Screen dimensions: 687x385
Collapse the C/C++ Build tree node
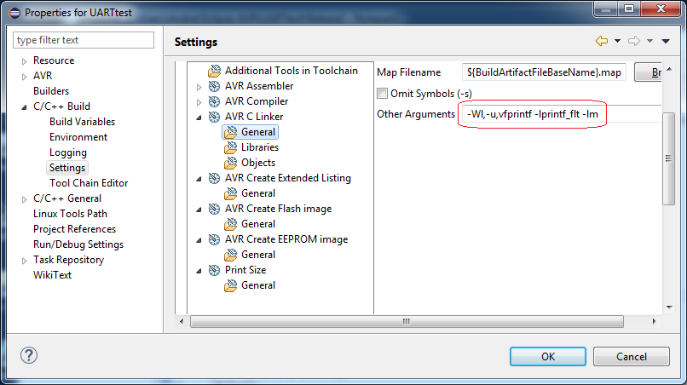click(23, 106)
